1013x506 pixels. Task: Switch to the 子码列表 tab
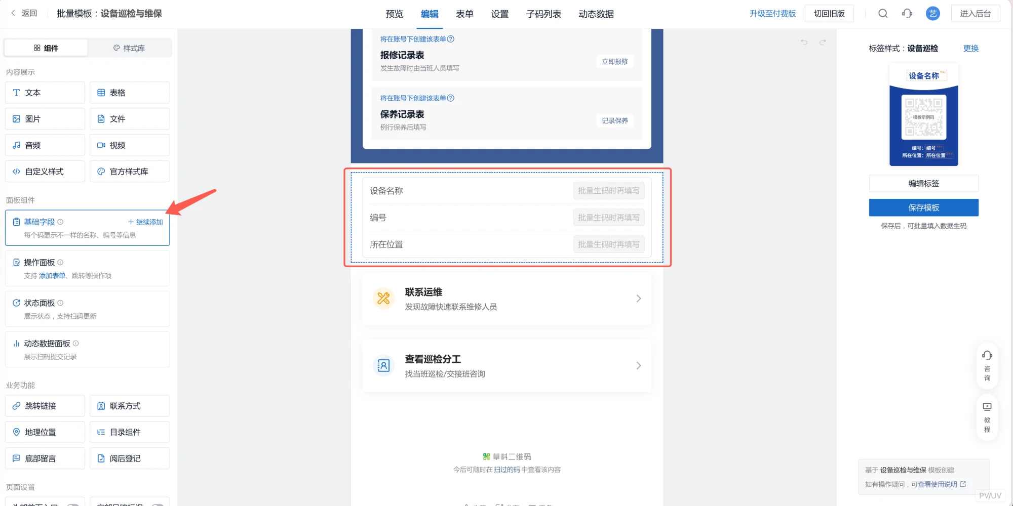[543, 14]
